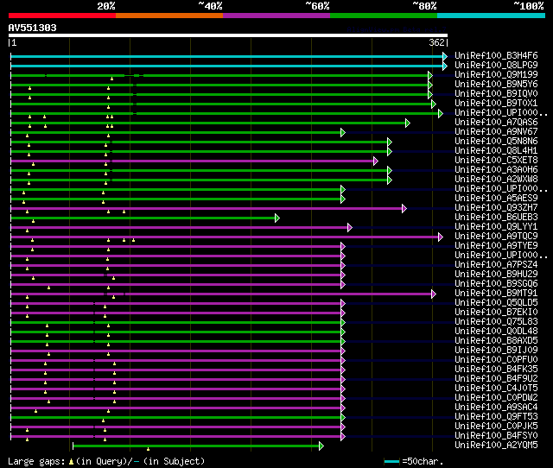Open the UniRef100_Q93ZH7 entry

tap(496, 208)
